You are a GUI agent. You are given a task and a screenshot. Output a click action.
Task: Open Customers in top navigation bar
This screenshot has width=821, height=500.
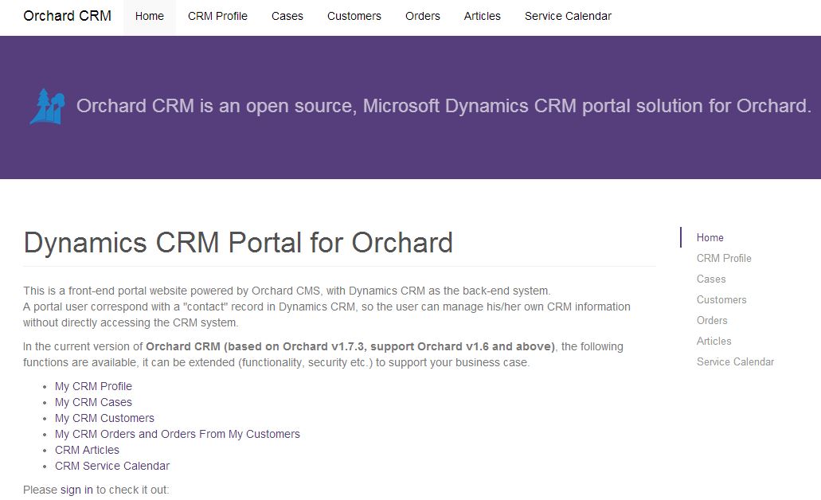click(354, 16)
